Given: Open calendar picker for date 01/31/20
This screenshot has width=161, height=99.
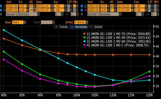Looking at the screenshot, I should tap(132, 10).
